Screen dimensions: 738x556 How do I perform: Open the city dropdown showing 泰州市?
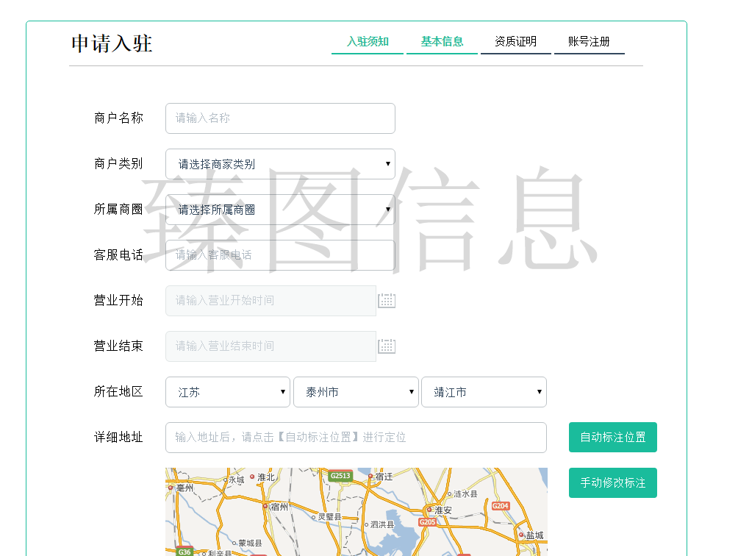point(357,392)
